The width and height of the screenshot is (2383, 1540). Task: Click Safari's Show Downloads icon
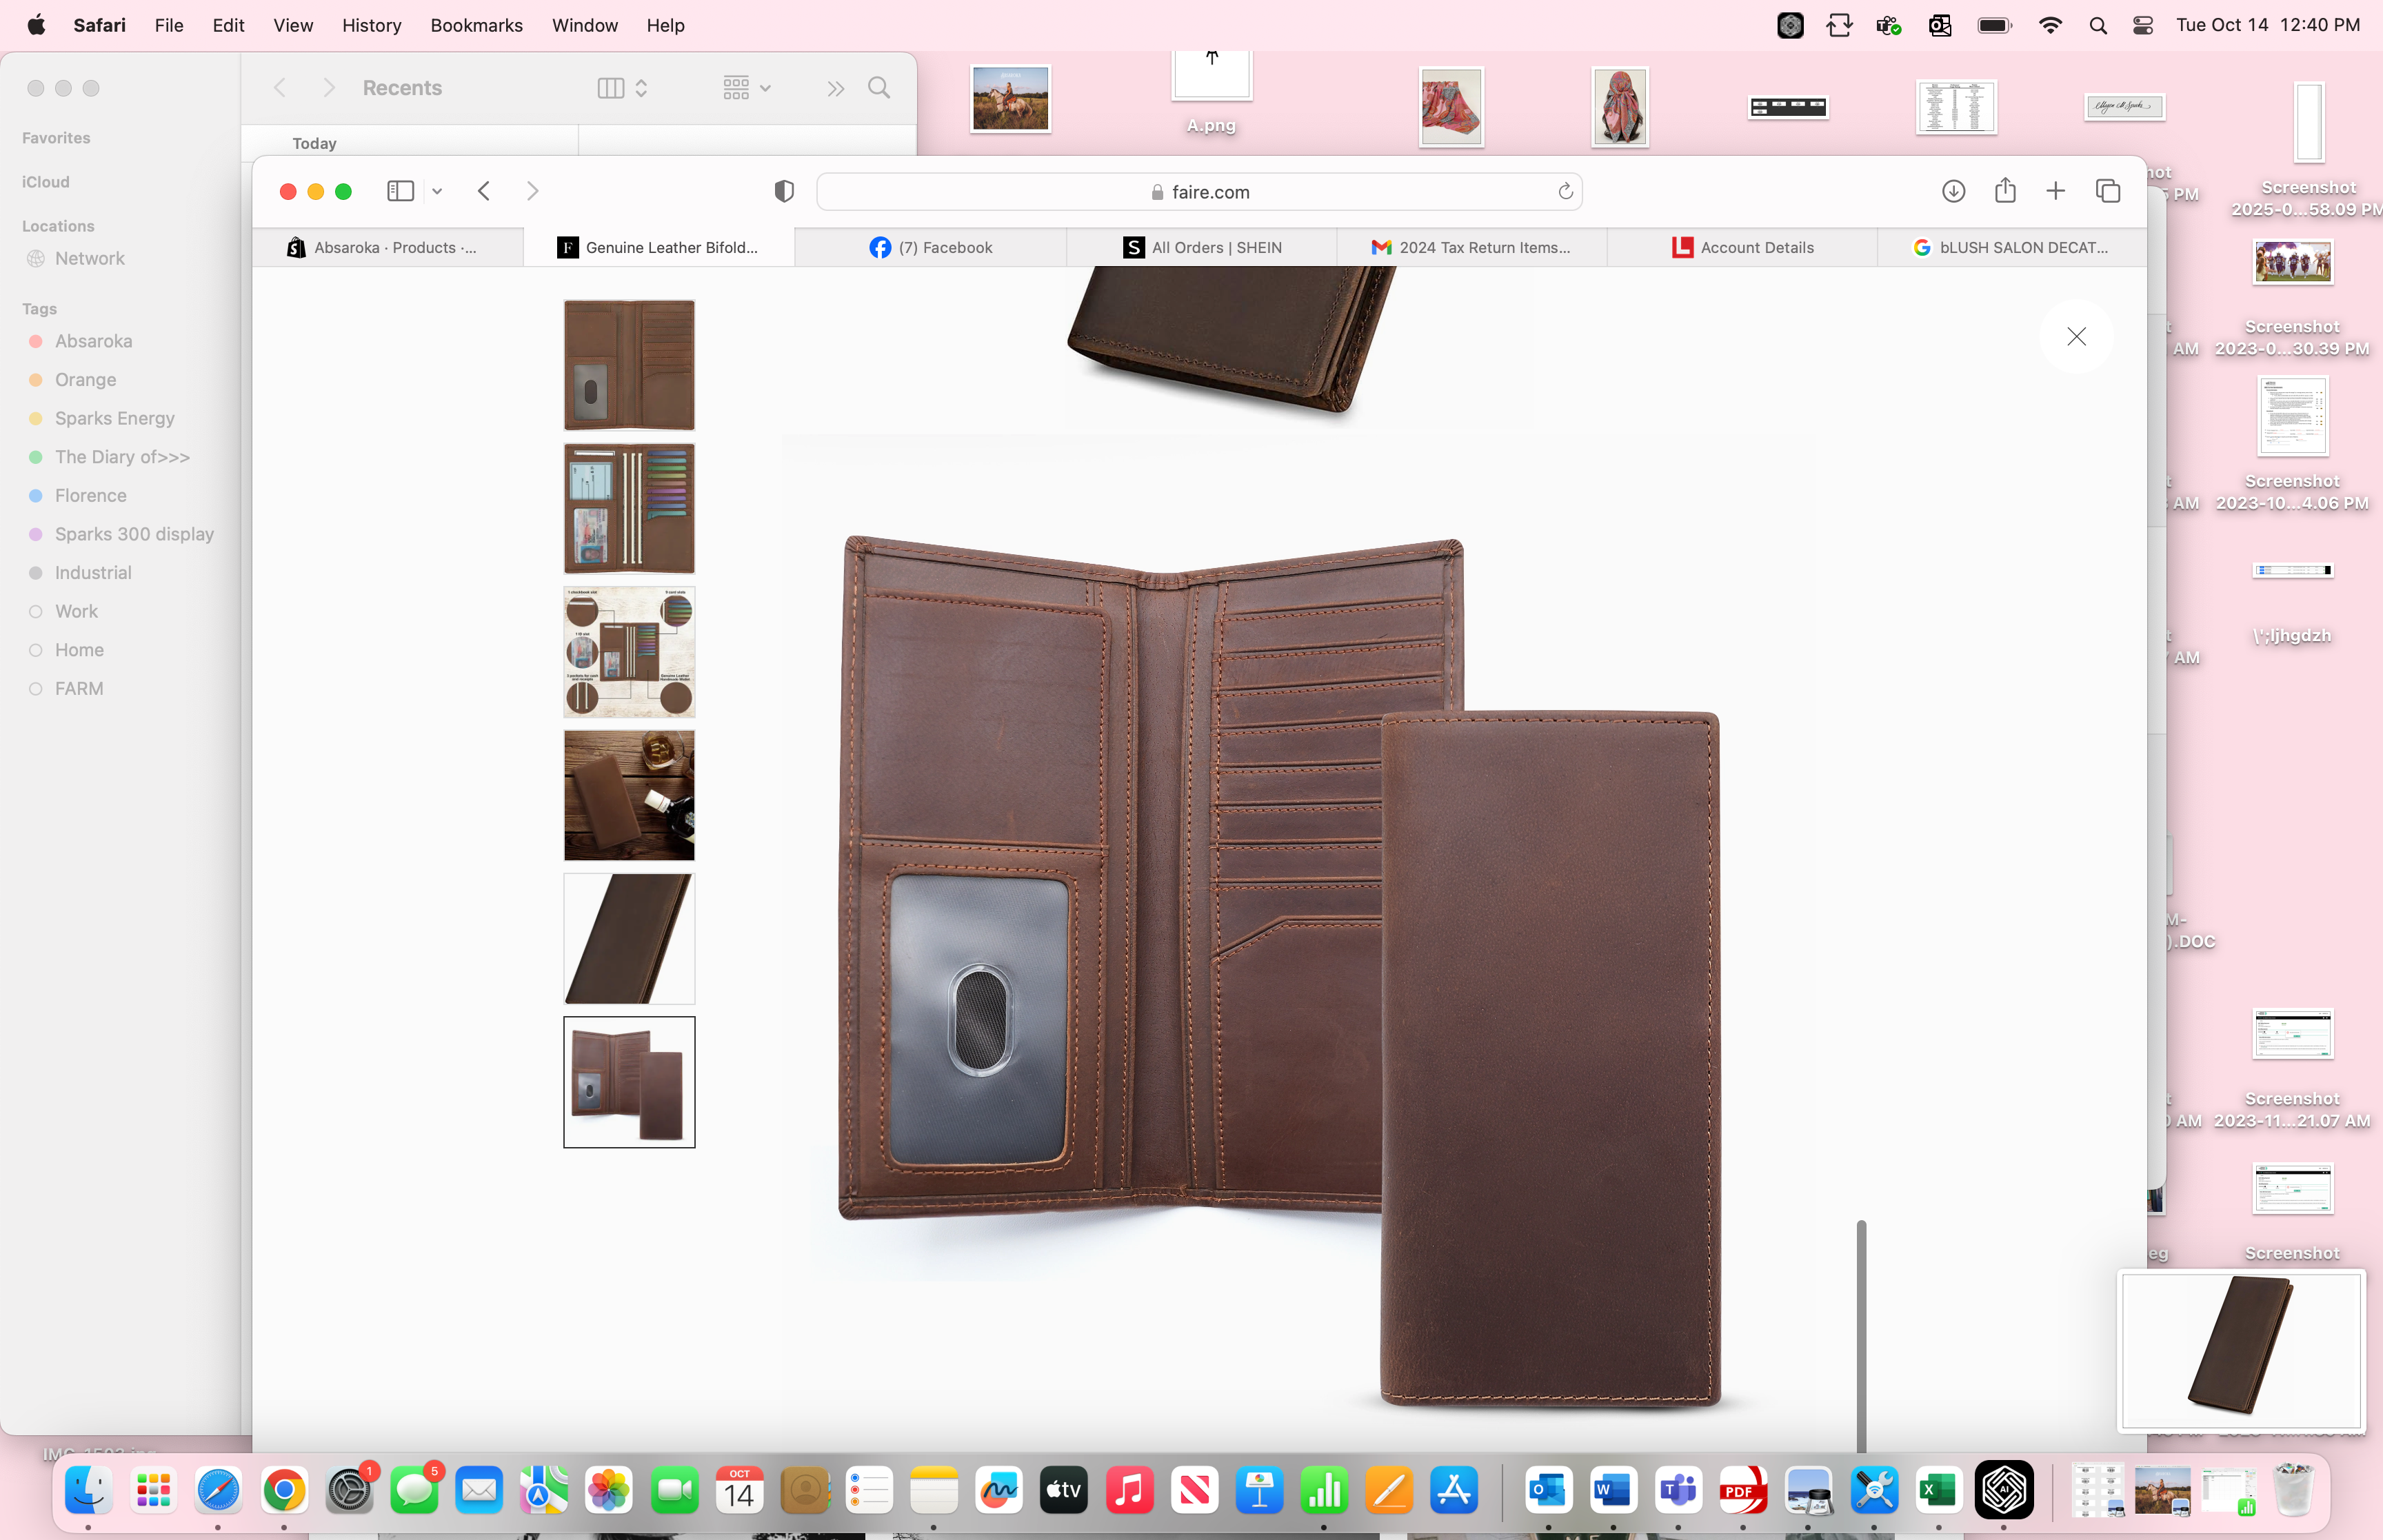click(1953, 191)
